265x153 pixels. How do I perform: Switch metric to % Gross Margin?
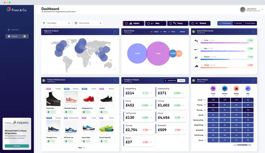250,23
